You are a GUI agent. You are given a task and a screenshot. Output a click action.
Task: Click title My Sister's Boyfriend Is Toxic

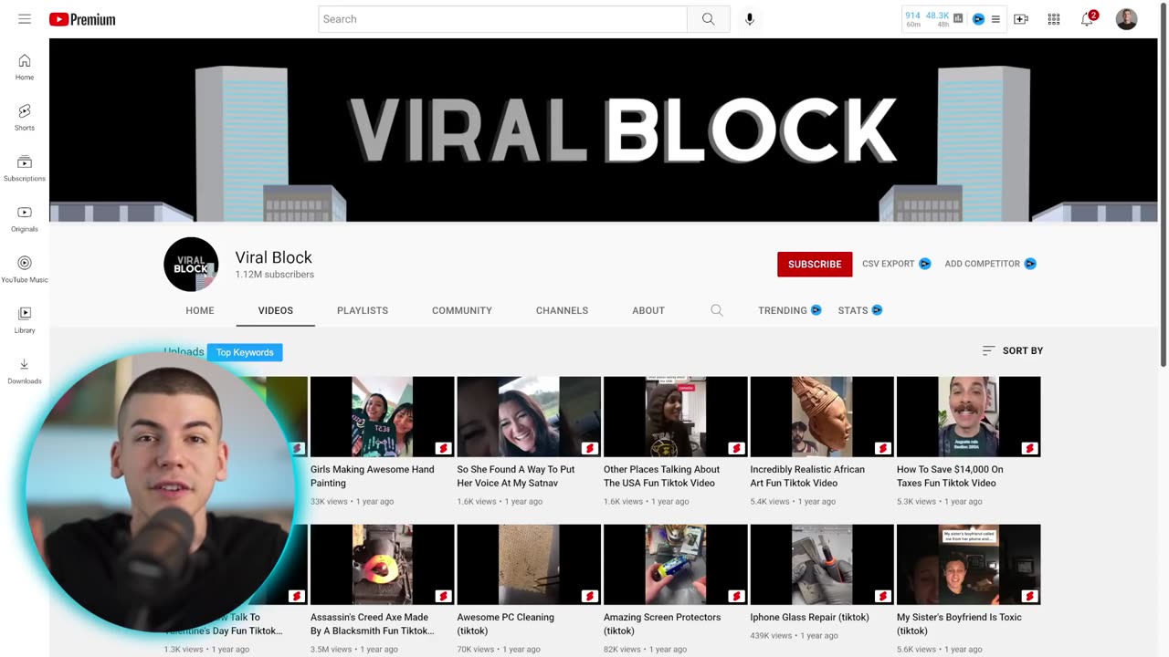click(959, 624)
